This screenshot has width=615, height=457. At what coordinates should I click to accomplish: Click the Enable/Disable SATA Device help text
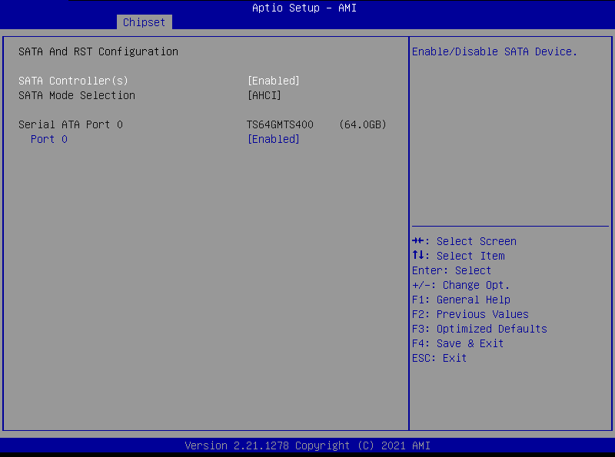tap(494, 51)
